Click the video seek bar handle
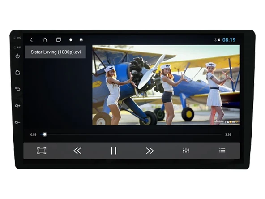 [x=45, y=134]
